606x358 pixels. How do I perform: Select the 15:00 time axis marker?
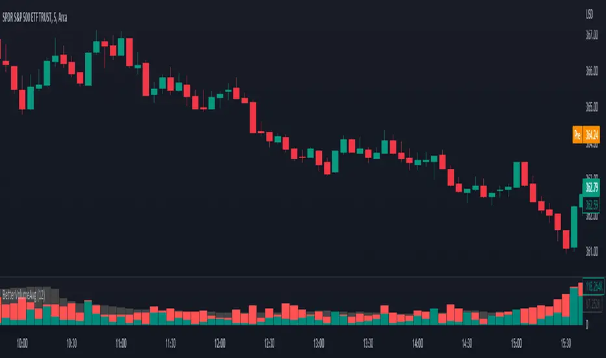517,342
